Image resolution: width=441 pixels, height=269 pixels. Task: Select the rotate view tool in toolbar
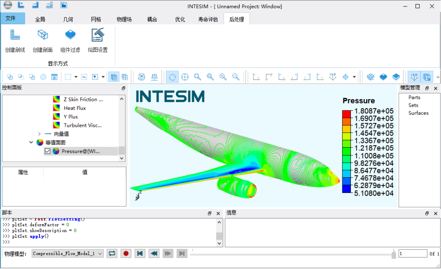pos(172,77)
